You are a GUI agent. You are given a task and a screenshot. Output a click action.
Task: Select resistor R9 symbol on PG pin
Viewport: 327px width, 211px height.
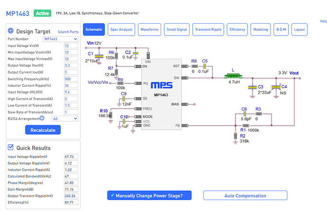click(x=120, y=83)
